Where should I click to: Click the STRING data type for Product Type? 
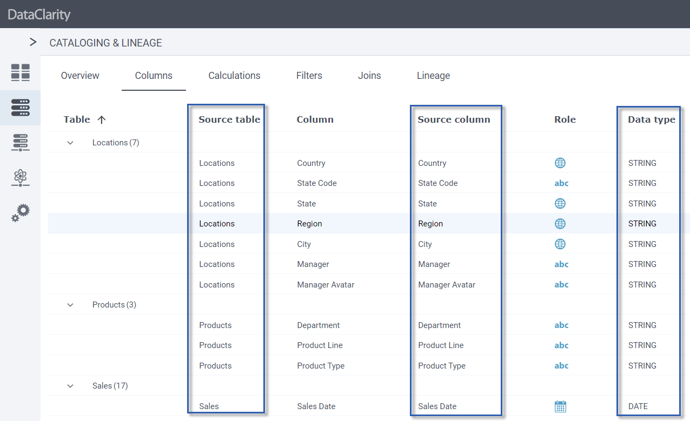[x=642, y=366]
